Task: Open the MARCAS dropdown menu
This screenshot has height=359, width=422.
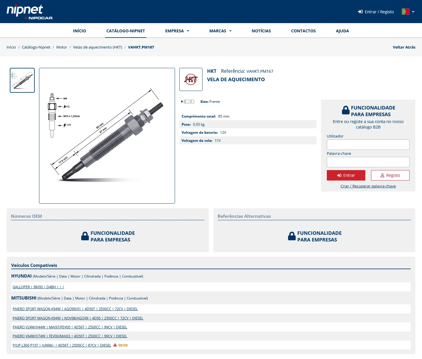Action: point(220,31)
